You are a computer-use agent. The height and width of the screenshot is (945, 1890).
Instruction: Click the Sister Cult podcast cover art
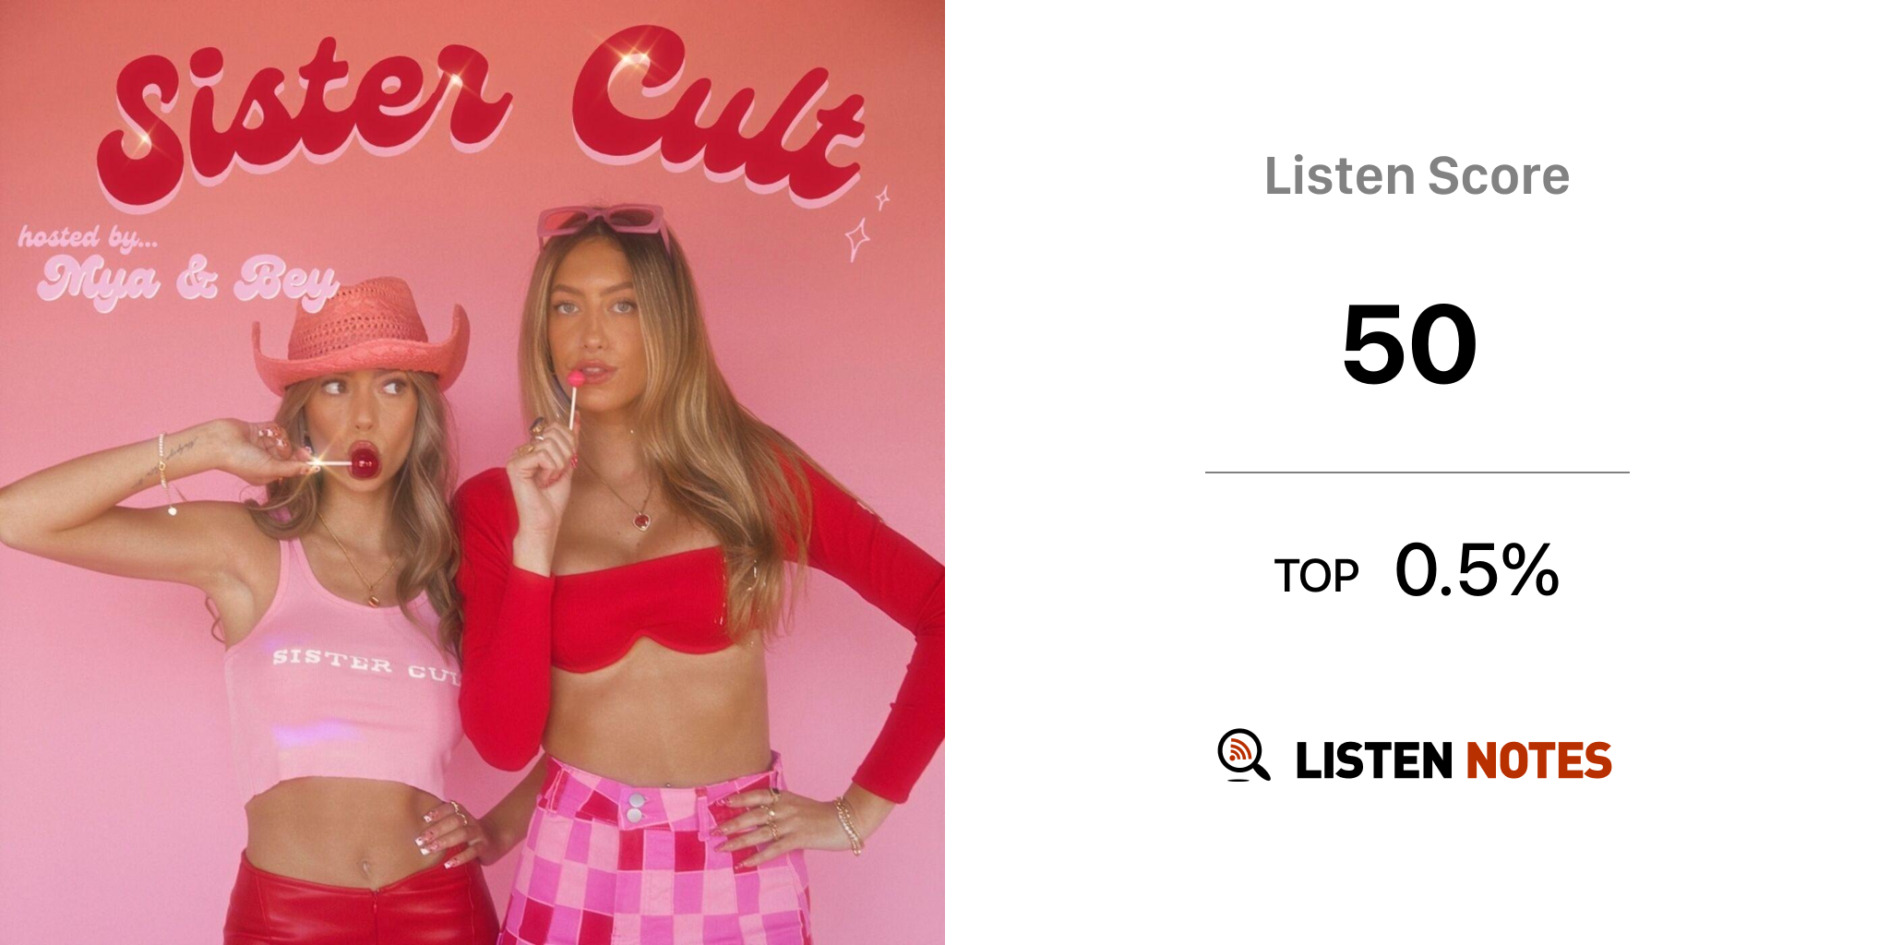point(472,472)
